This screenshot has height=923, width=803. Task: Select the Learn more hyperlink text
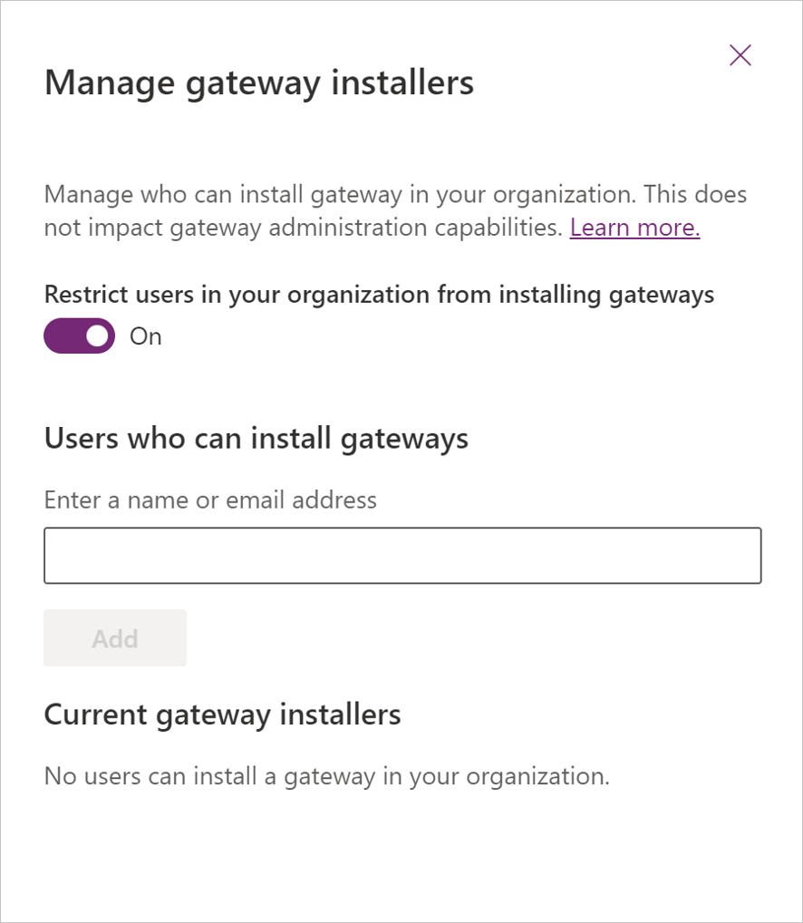pyautogui.click(x=634, y=228)
